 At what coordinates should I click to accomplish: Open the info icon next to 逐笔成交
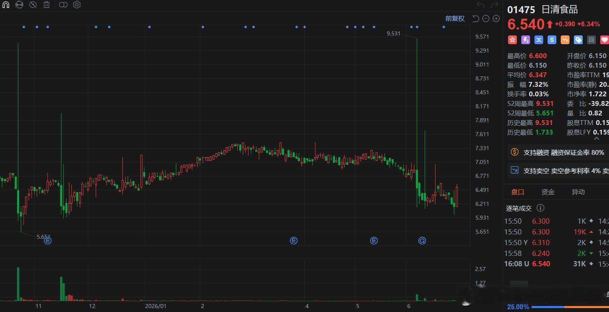pos(540,208)
